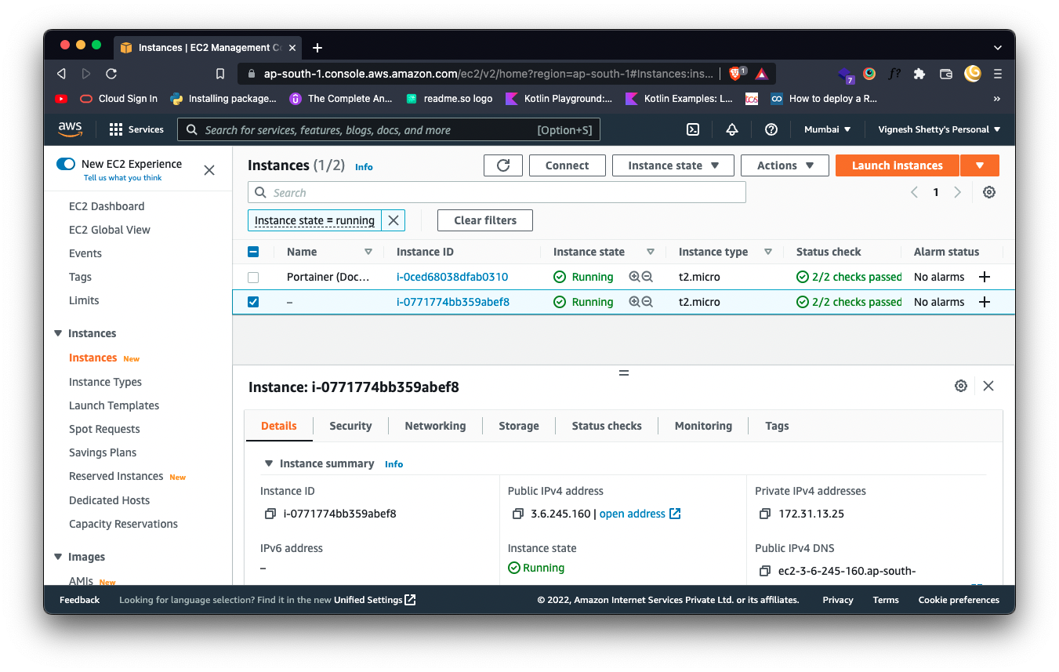Copy the Instance ID to clipboard

click(270, 514)
